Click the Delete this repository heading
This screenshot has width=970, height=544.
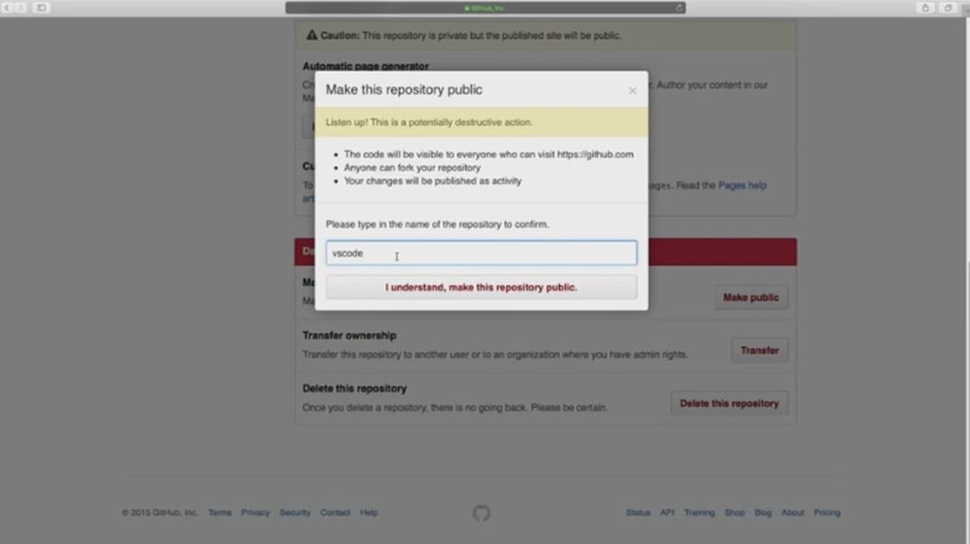coord(354,389)
